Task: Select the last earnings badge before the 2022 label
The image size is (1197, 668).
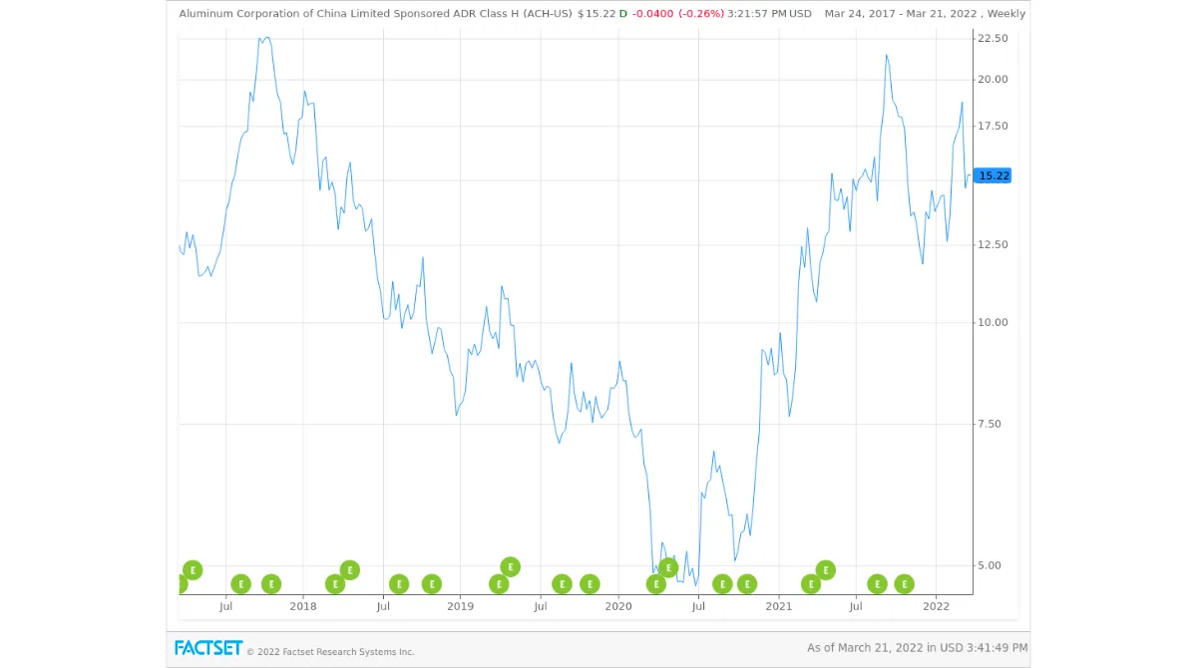Action: click(x=904, y=583)
